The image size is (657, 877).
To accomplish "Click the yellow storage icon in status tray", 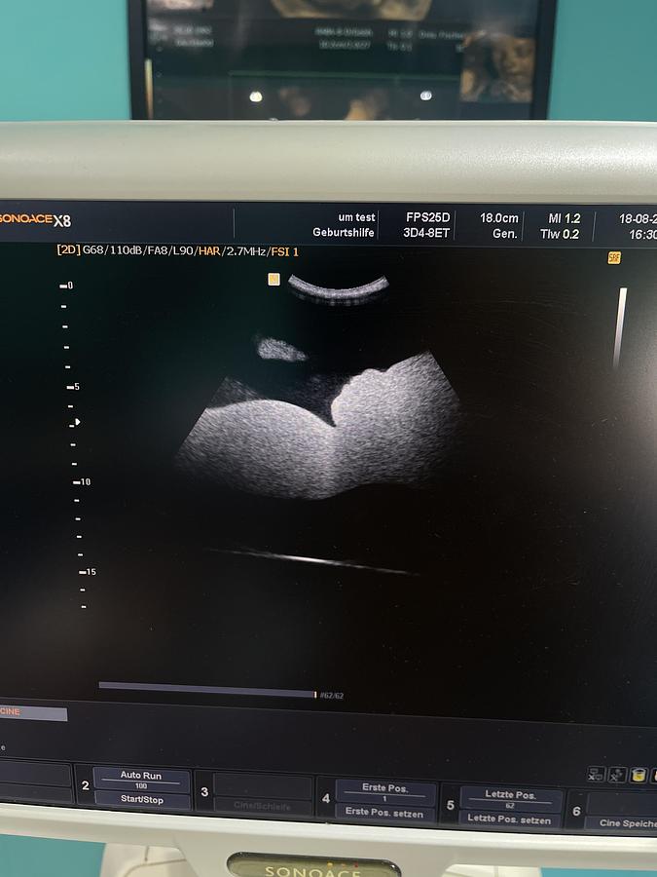I will click(638, 776).
